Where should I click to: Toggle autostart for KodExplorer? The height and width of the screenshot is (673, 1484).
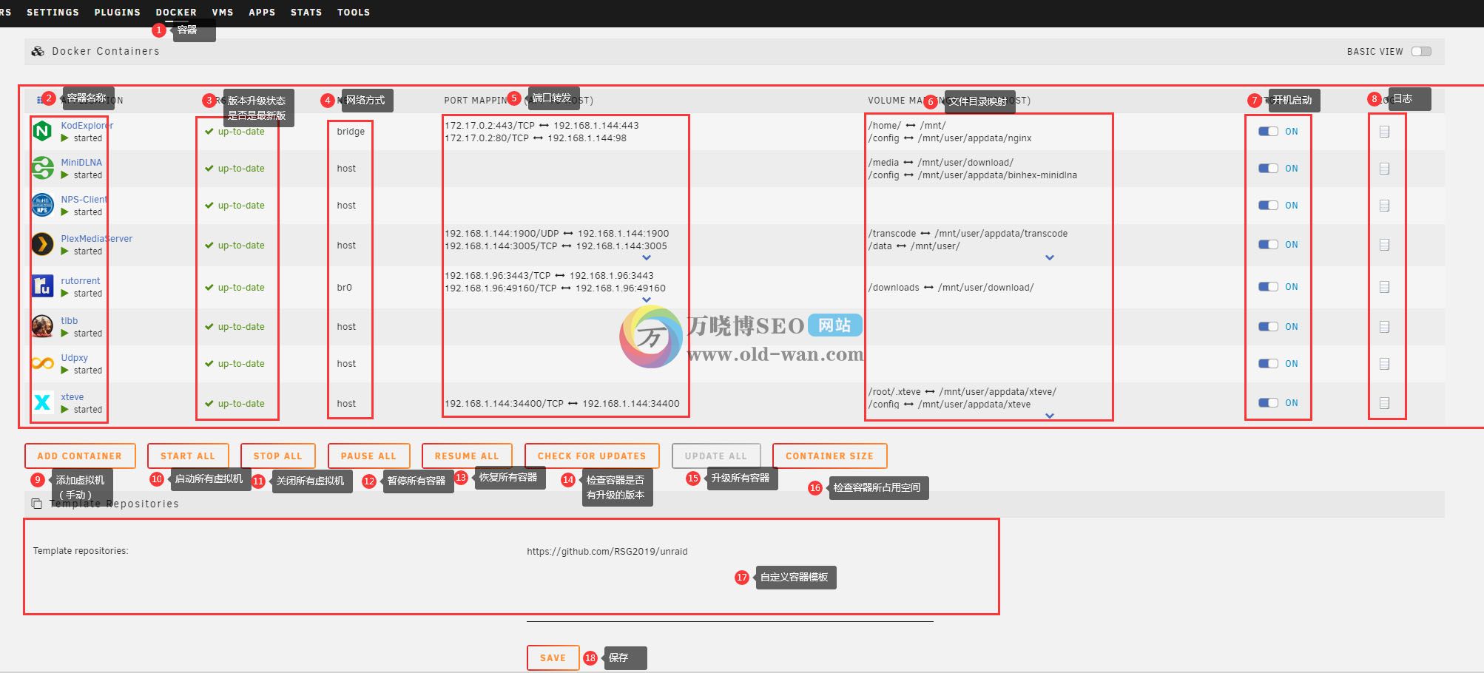pyautogui.click(x=1268, y=132)
